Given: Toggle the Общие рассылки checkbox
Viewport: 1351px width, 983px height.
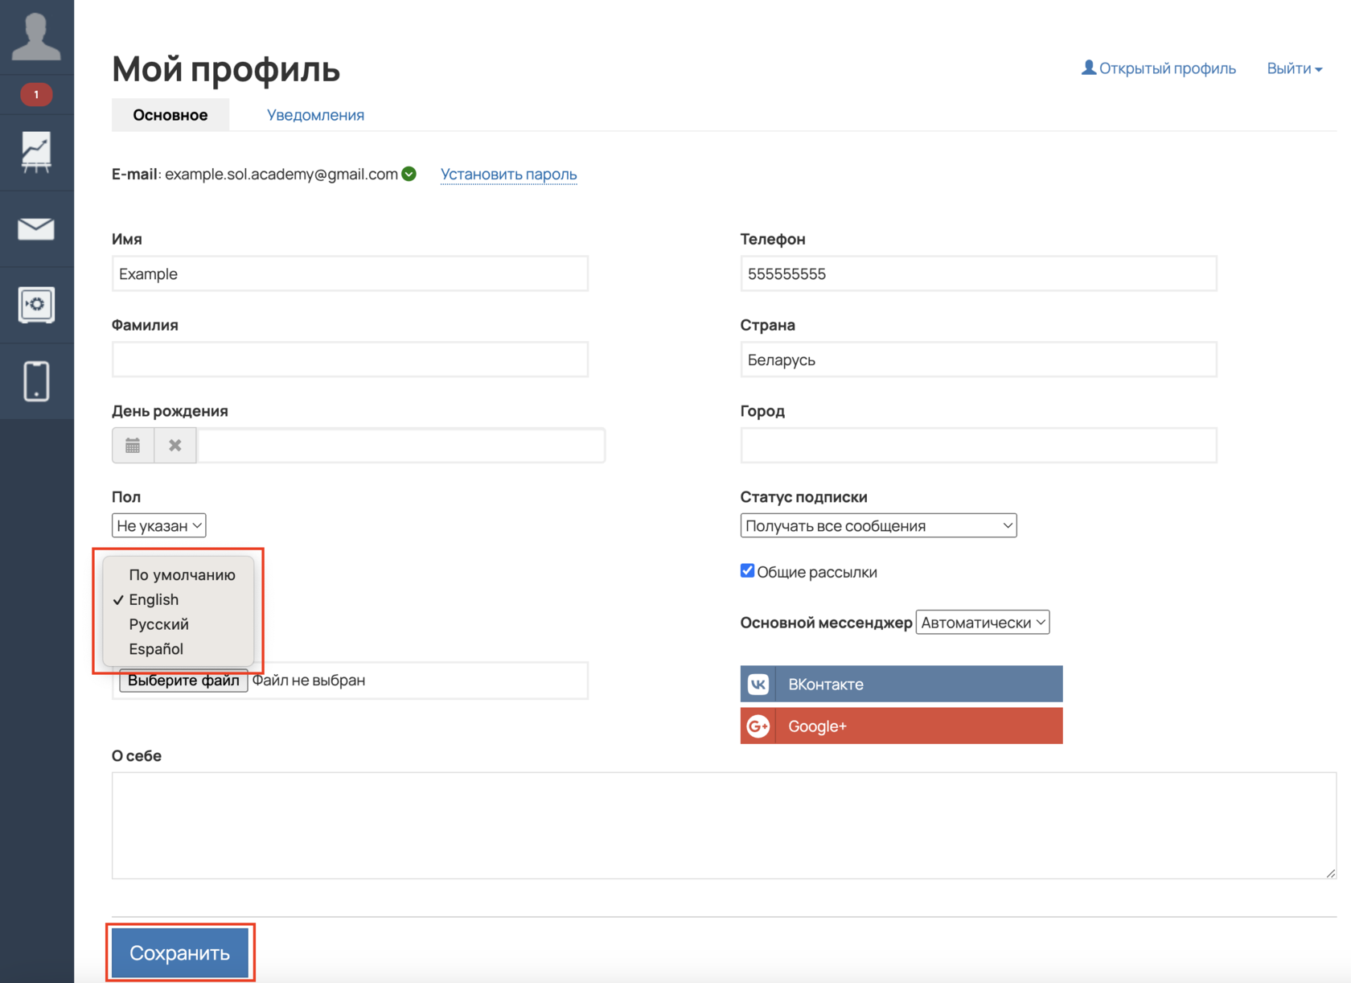Looking at the screenshot, I should point(747,571).
